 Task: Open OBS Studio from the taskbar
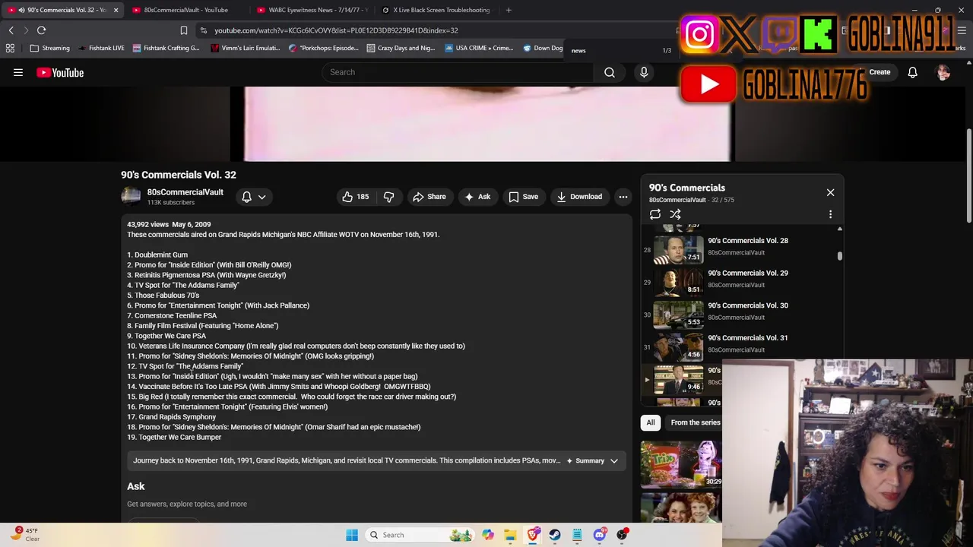click(622, 535)
